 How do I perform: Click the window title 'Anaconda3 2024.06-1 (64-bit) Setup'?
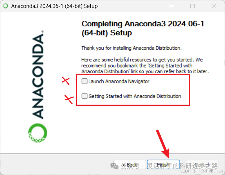tap(55, 6)
